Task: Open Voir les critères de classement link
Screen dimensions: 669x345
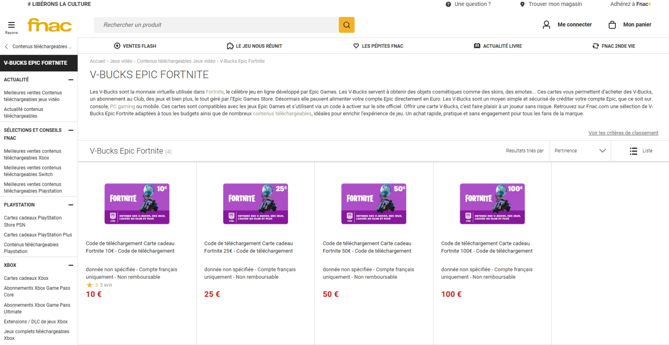Action: 623,133
